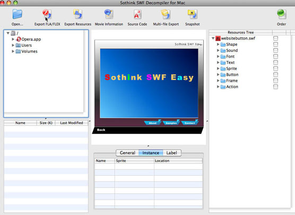Collapse the root / node in file tree
This screenshot has width=295, height=215.
click(8, 33)
